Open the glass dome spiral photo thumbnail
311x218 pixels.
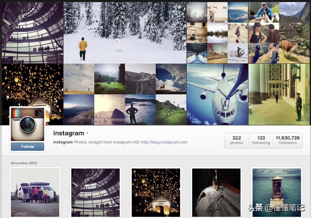95,193
